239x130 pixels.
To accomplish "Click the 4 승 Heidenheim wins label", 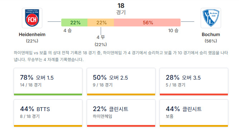I will click(67, 30).
